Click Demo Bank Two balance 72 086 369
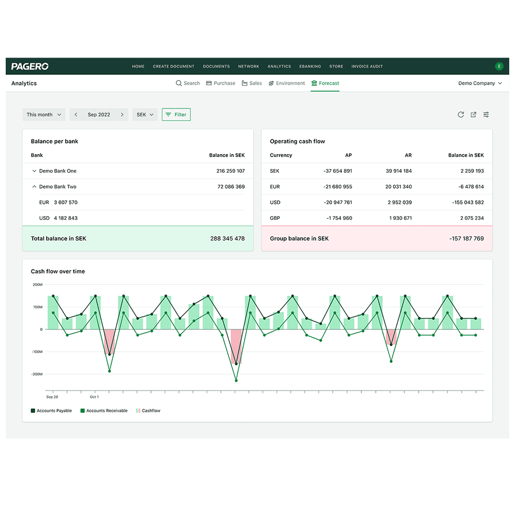This screenshot has width=514, height=514. [231, 187]
